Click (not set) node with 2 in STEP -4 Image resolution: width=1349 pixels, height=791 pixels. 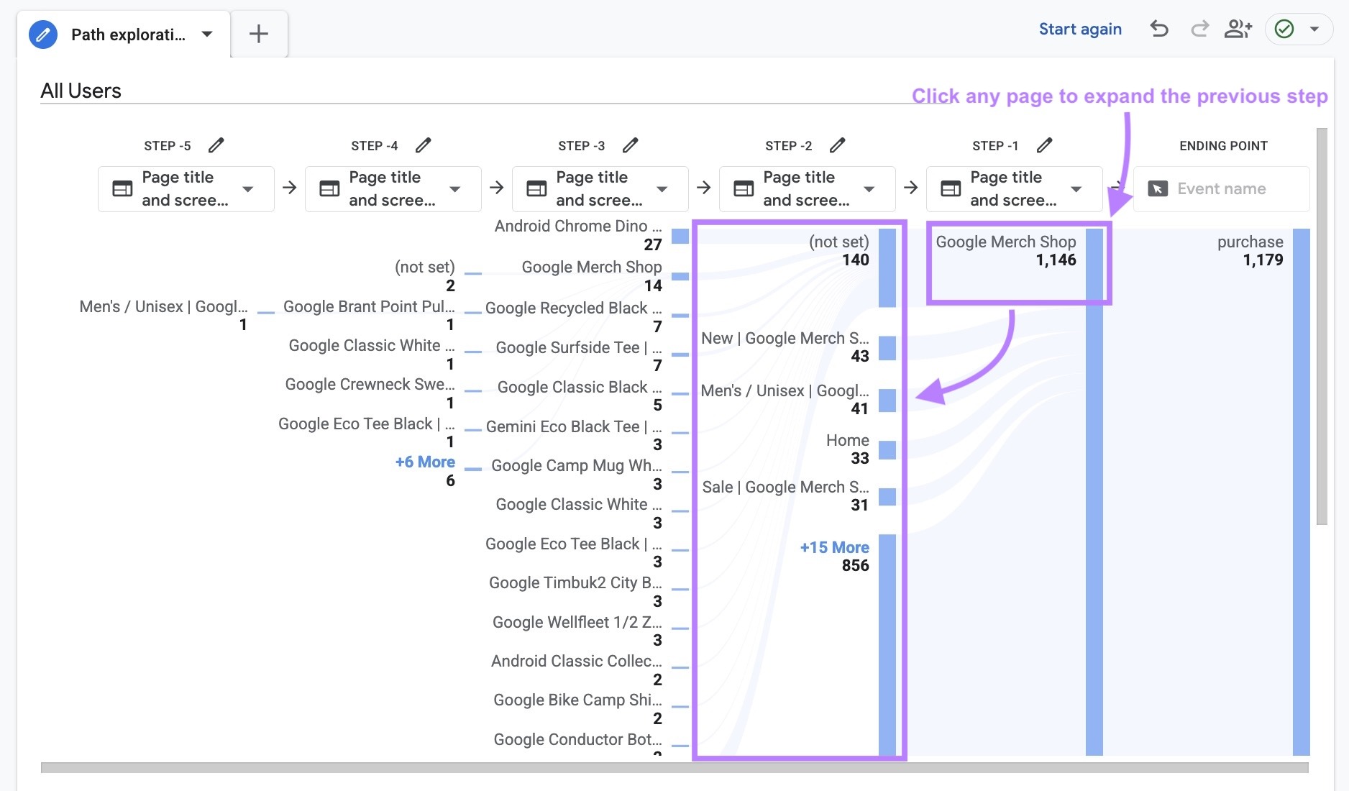pyautogui.click(x=425, y=276)
